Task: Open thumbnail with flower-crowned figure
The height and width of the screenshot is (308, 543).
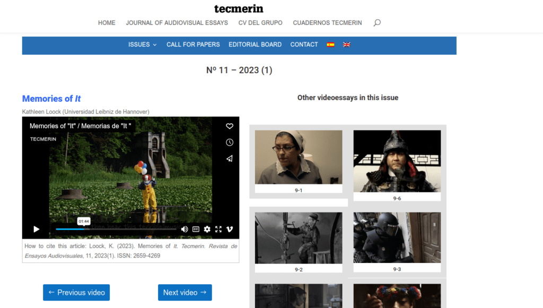Action: [x=397, y=296]
